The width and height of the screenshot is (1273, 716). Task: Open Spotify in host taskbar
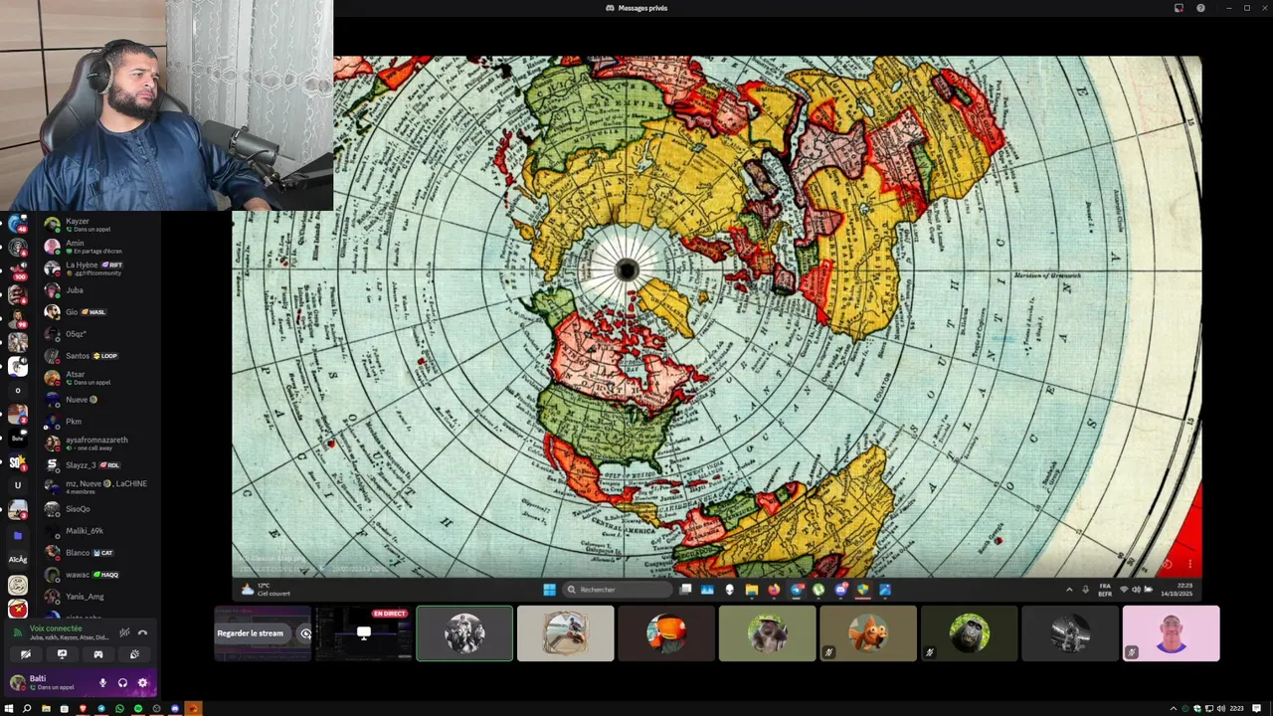(138, 708)
